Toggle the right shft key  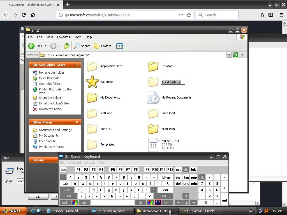coord(163,196)
